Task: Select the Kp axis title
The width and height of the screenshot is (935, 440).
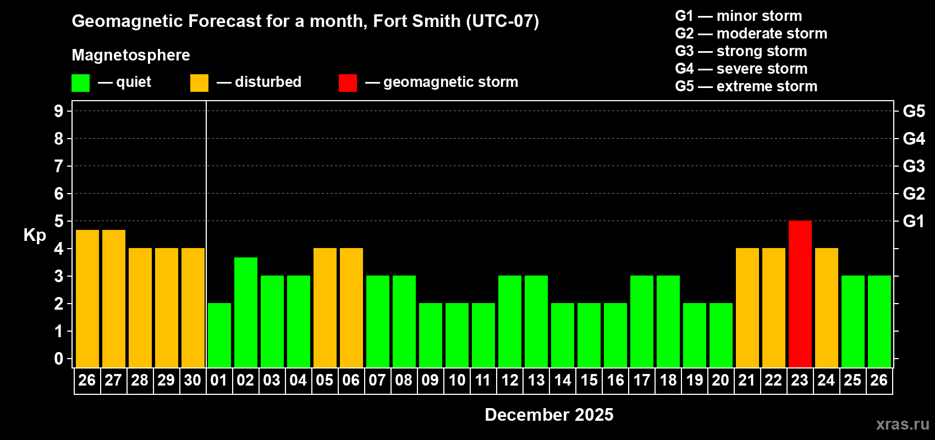Action: pyautogui.click(x=35, y=235)
